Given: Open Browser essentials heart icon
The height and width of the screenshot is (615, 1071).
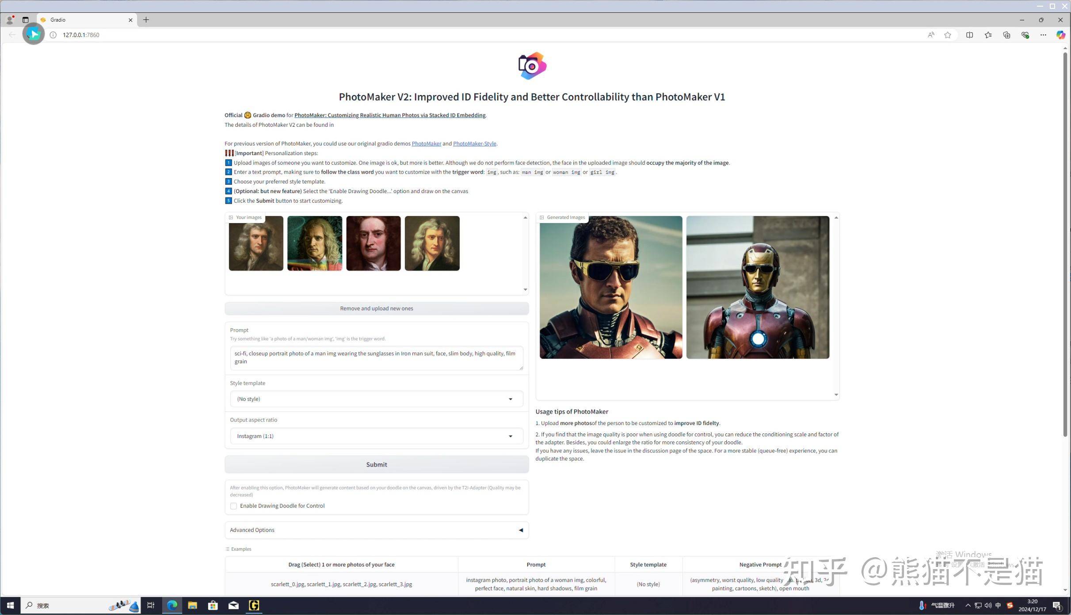Looking at the screenshot, I should pyautogui.click(x=1025, y=35).
